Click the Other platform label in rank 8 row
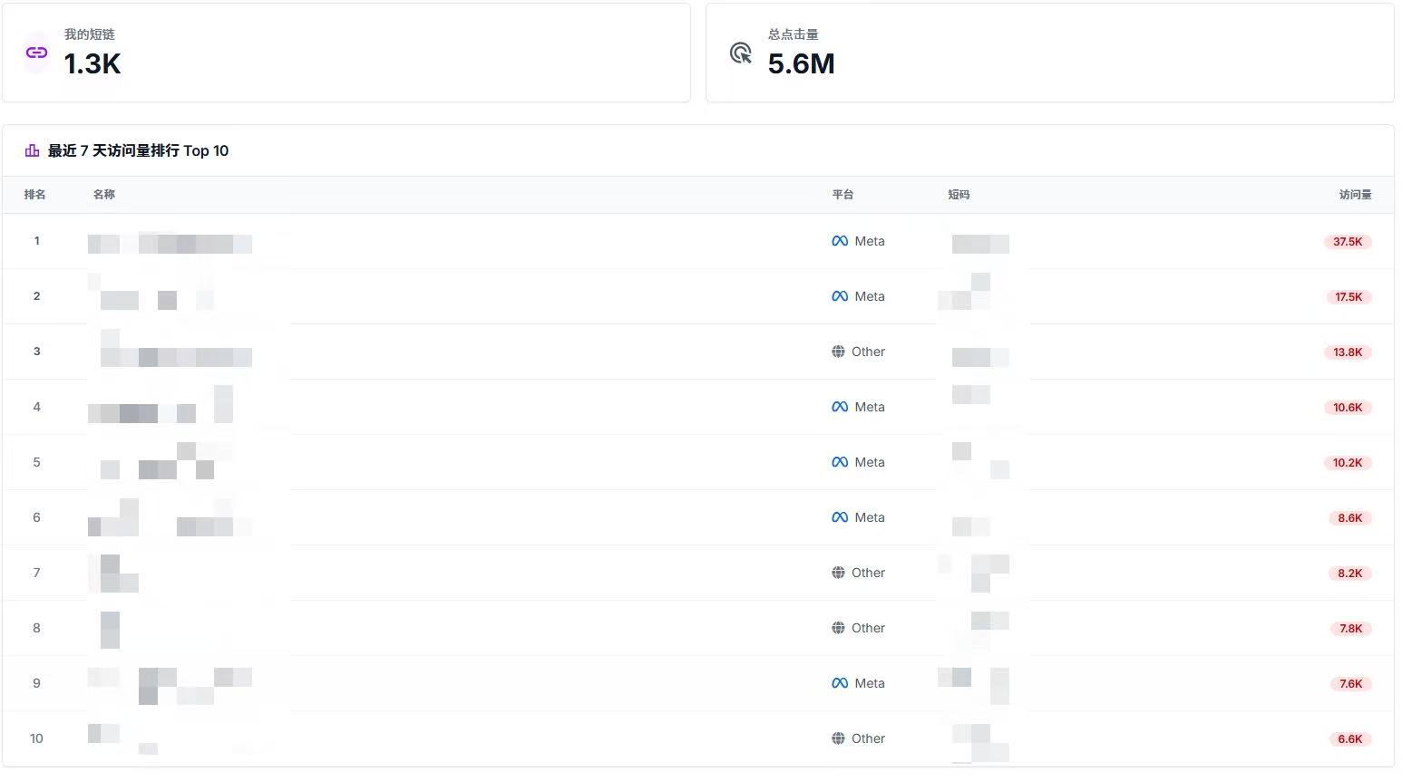This screenshot has height=781, width=1403. pyautogui.click(x=868, y=628)
